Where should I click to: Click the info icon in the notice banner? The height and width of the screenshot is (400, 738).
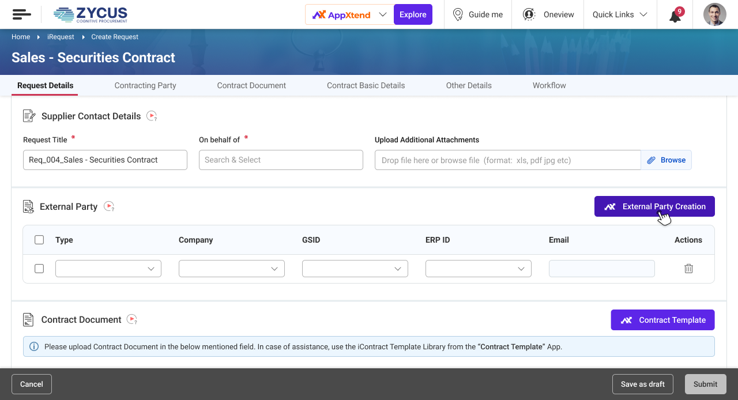click(x=34, y=346)
